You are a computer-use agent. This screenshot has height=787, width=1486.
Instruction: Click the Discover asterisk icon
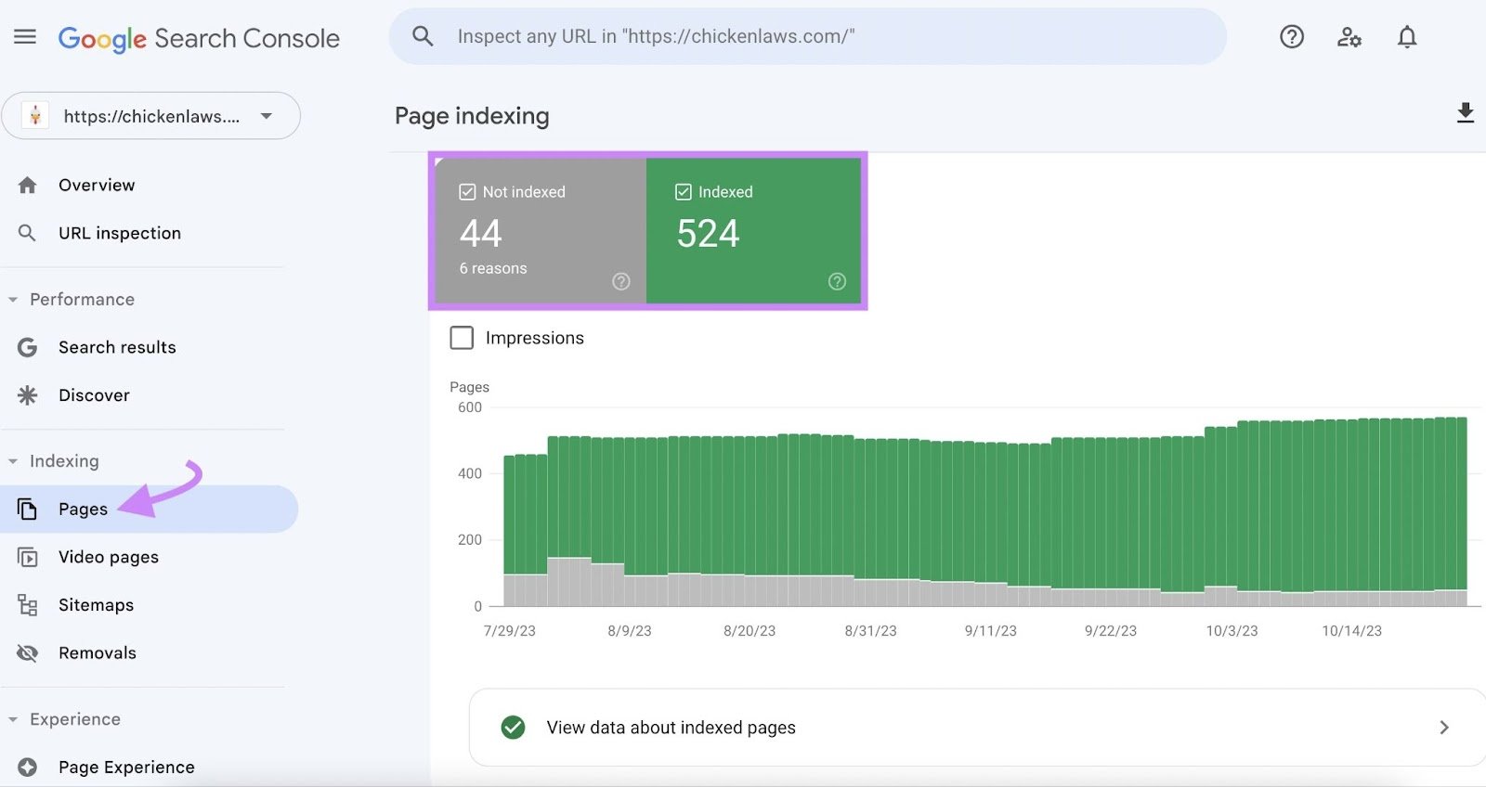[x=28, y=395]
